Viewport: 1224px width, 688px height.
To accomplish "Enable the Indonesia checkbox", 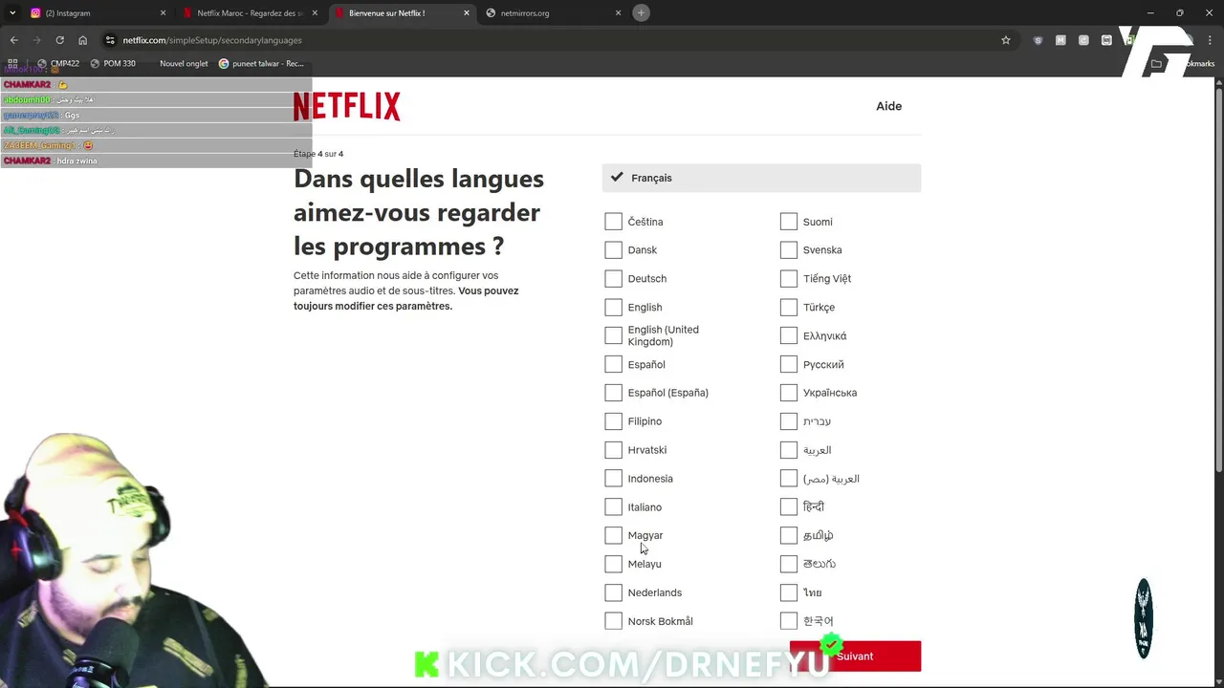I will 613,479.
